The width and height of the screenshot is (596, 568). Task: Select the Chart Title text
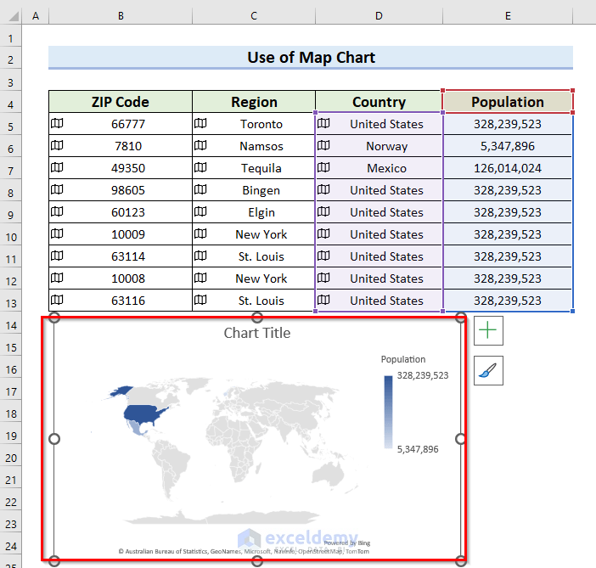(x=256, y=333)
